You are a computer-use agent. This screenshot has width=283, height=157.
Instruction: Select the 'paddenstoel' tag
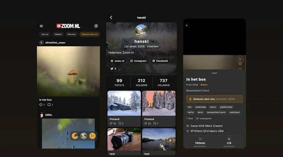point(226,107)
